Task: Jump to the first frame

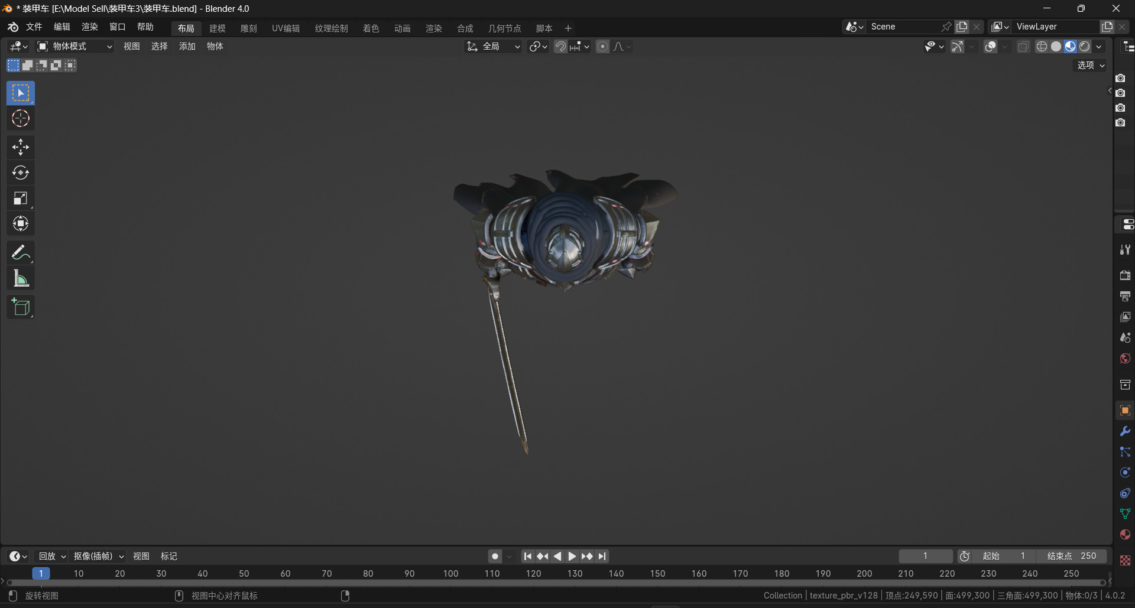Action: 528,556
